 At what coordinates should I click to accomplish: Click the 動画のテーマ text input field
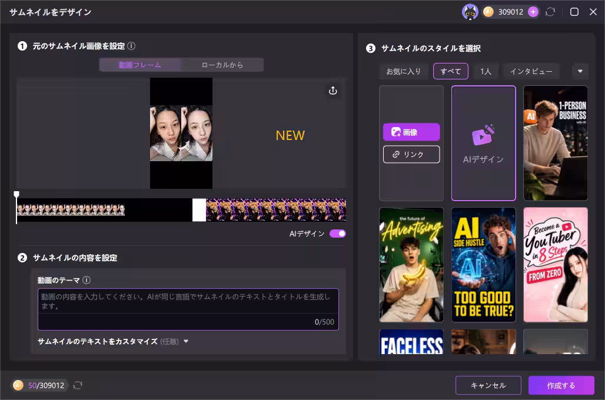tap(188, 309)
